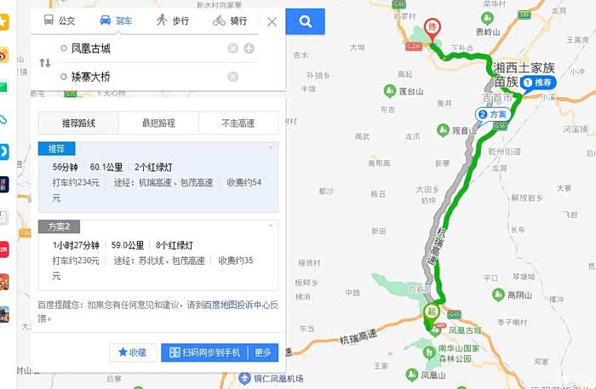Viewport: 596px width, 389px height.
Task: Click the 收藏 favorite button
Action: 133,352
